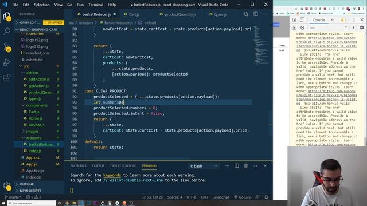367x206 pixels.
Task: Open Source Control view with 20 changes
Action: 7,47
